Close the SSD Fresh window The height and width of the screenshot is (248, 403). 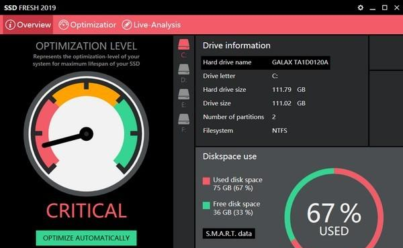396,7
